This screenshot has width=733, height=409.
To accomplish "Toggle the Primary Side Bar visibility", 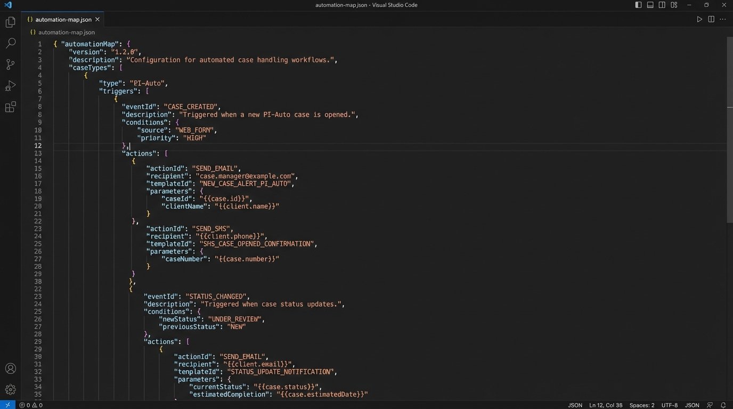I will 638,5.
